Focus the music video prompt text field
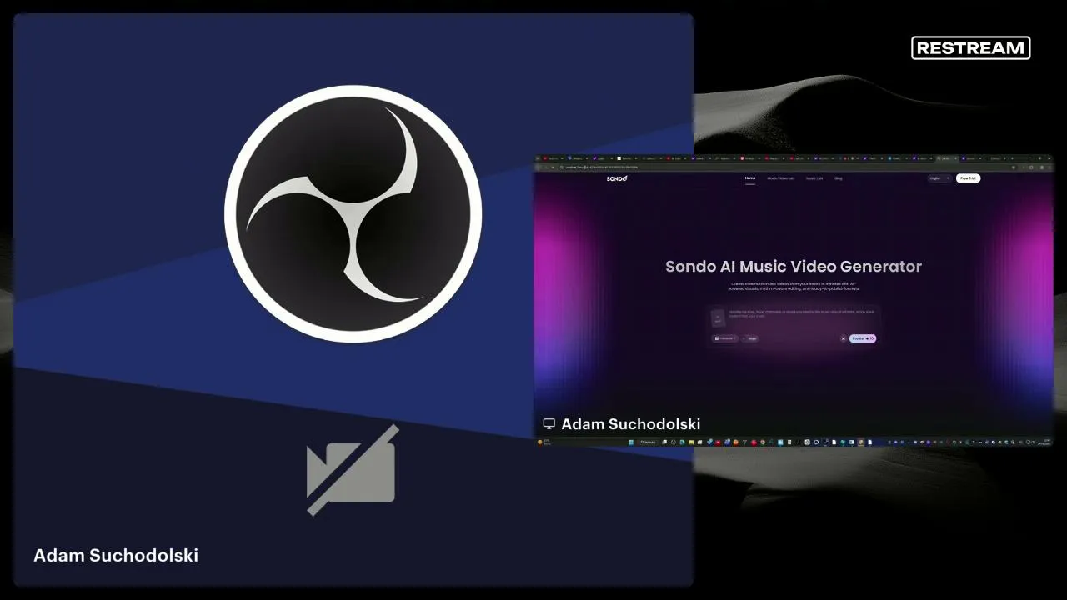Image resolution: width=1067 pixels, height=600 pixels. 800,316
